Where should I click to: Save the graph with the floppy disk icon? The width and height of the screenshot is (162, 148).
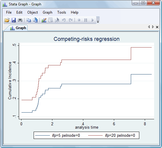coord(14,20)
